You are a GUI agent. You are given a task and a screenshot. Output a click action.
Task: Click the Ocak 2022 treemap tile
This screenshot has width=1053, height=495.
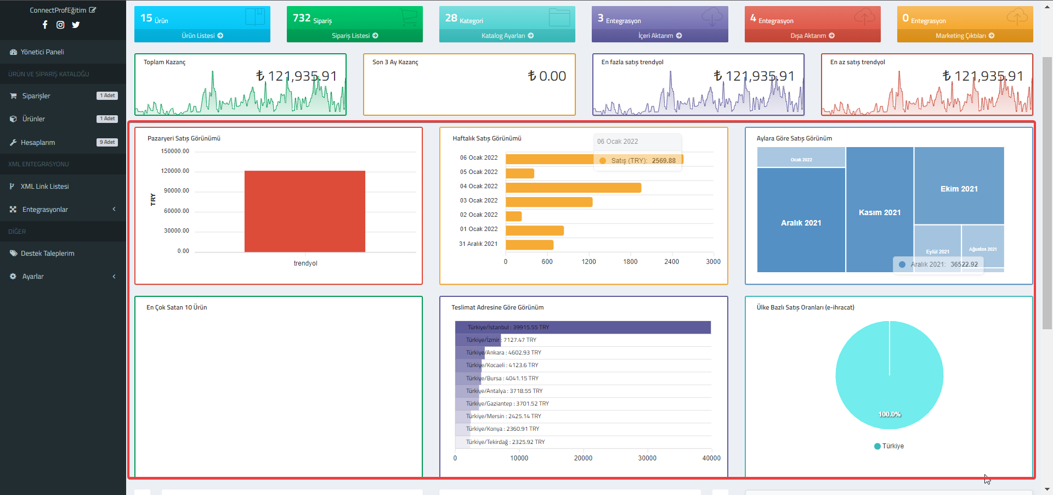(801, 157)
